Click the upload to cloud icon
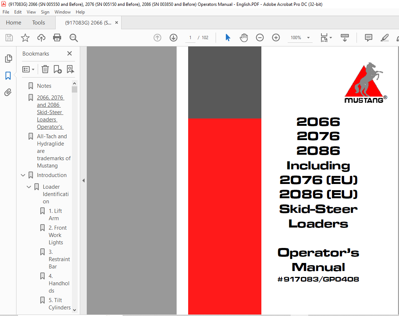The height and width of the screenshot is (316, 399). tap(41, 38)
